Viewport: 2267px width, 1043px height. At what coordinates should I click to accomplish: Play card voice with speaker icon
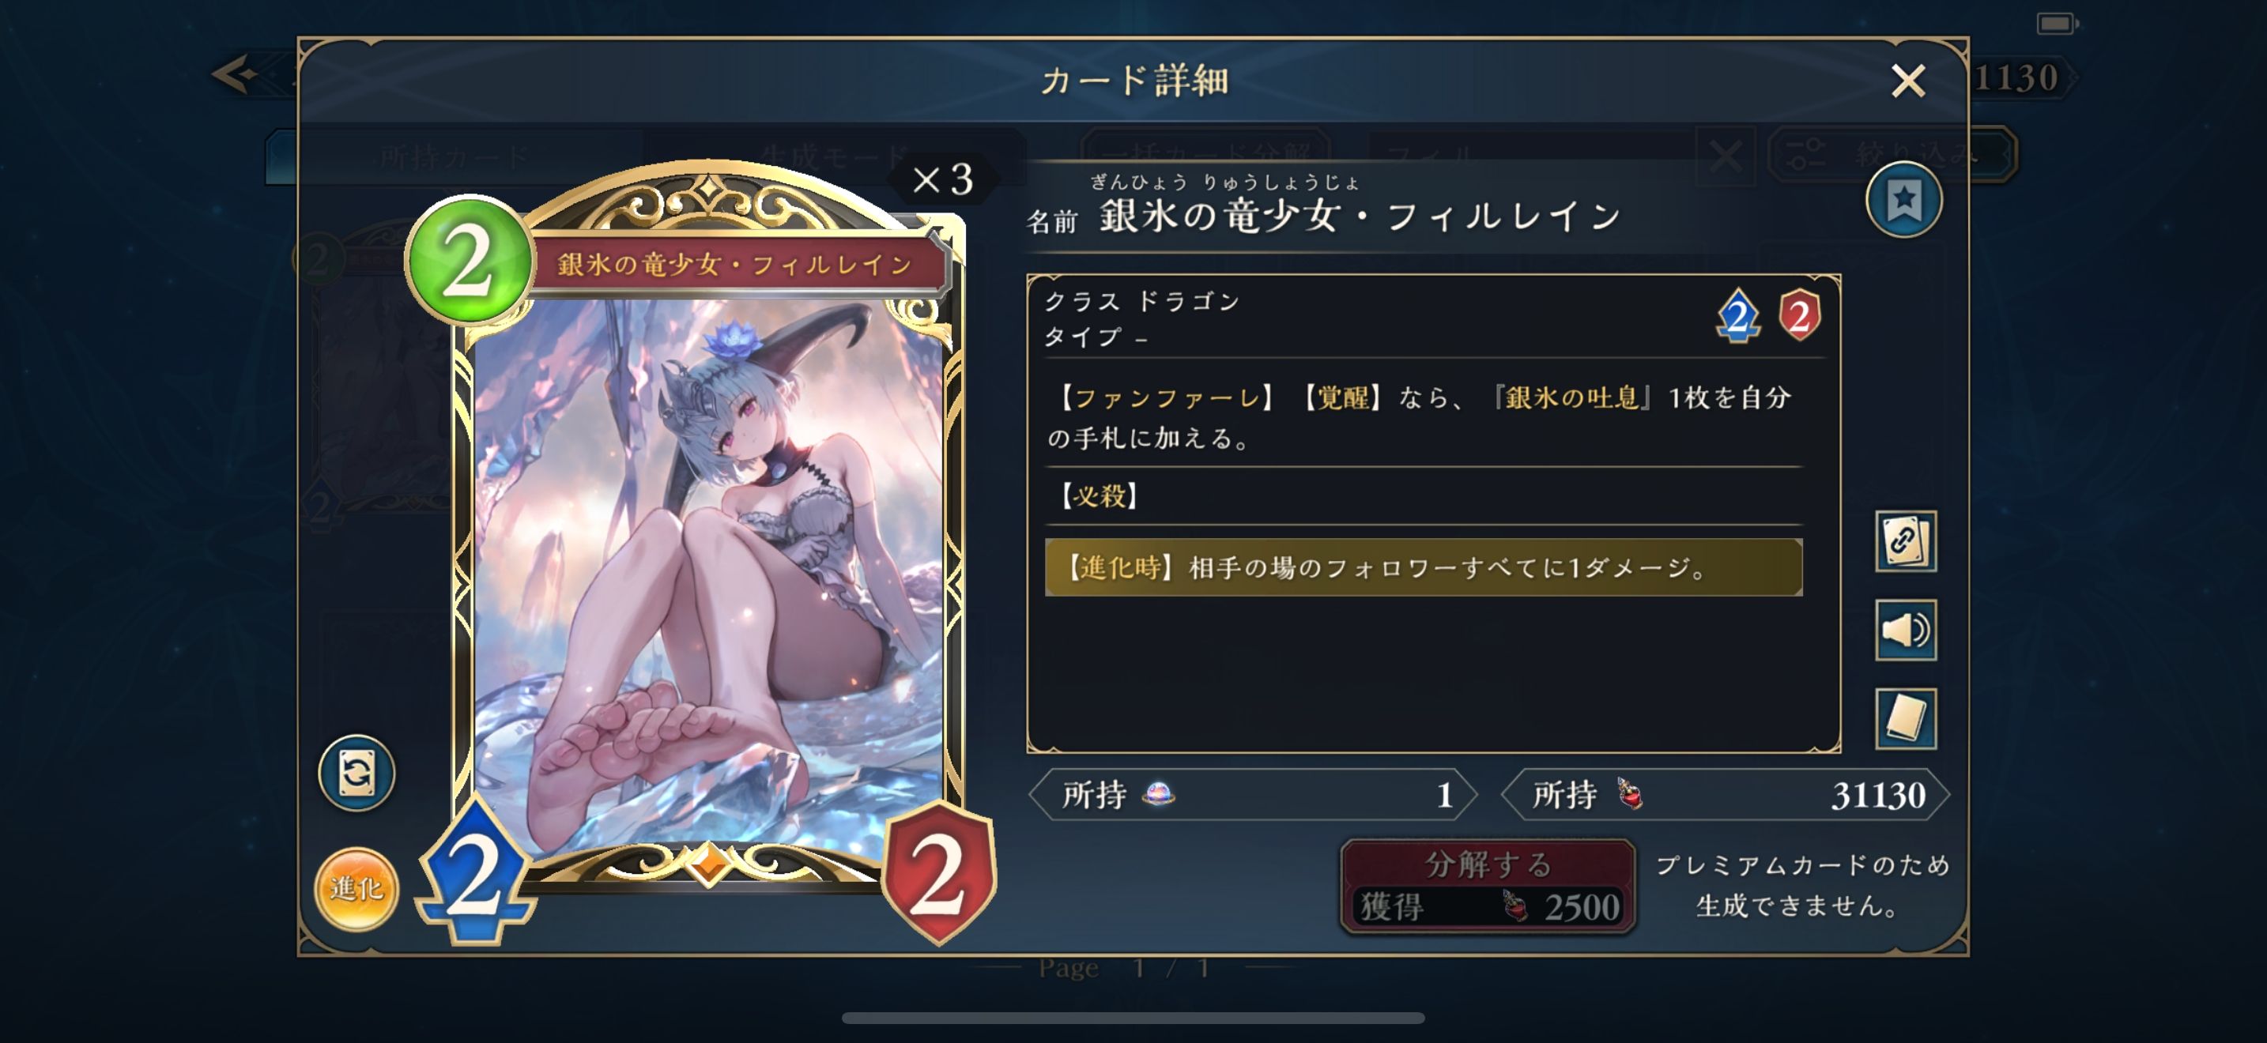[x=1905, y=630]
